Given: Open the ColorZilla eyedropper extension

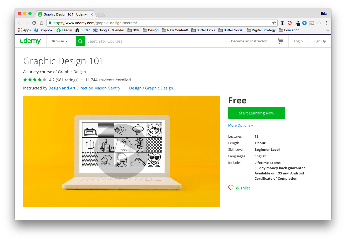Looking at the screenshot, I should [x=297, y=23].
